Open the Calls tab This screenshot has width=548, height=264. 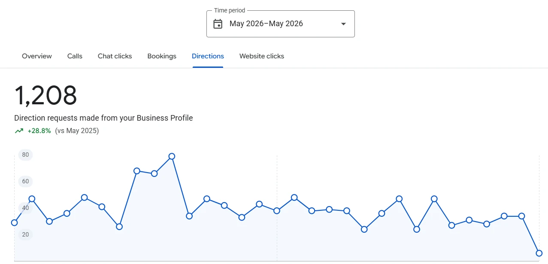coord(75,56)
